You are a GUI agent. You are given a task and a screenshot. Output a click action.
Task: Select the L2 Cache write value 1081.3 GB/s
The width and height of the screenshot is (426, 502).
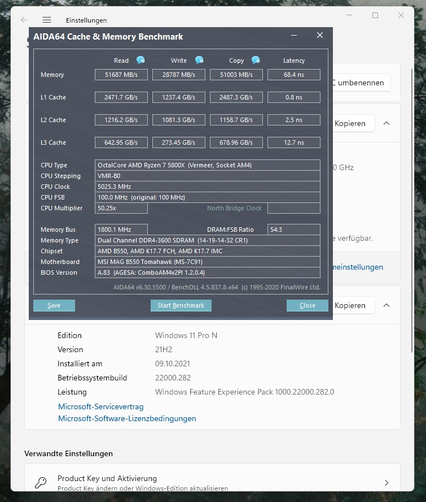179,120
